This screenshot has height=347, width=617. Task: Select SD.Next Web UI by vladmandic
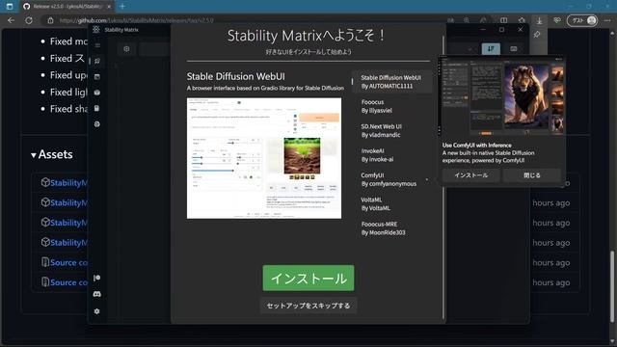coord(391,131)
